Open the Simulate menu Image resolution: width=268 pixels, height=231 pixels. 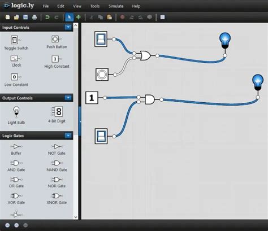[x=116, y=6]
